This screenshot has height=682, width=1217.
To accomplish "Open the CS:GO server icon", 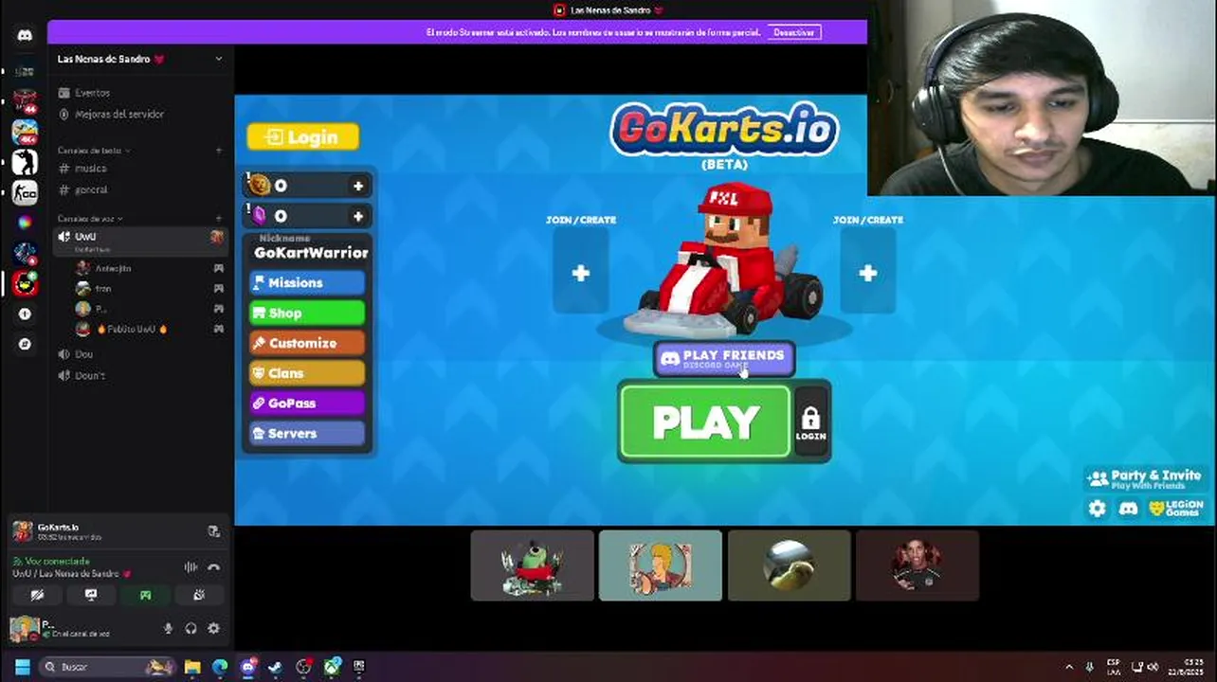I will [25, 192].
